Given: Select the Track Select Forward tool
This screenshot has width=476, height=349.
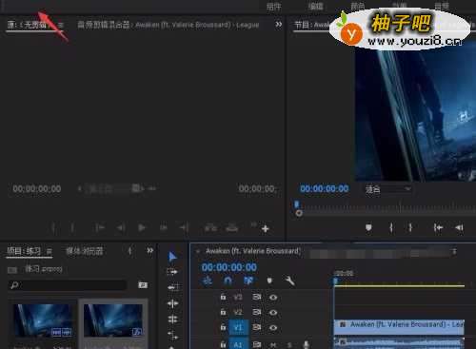Looking at the screenshot, I should pyautogui.click(x=172, y=272).
